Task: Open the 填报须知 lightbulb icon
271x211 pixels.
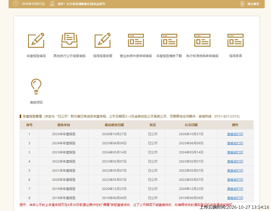Action: click(36, 86)
